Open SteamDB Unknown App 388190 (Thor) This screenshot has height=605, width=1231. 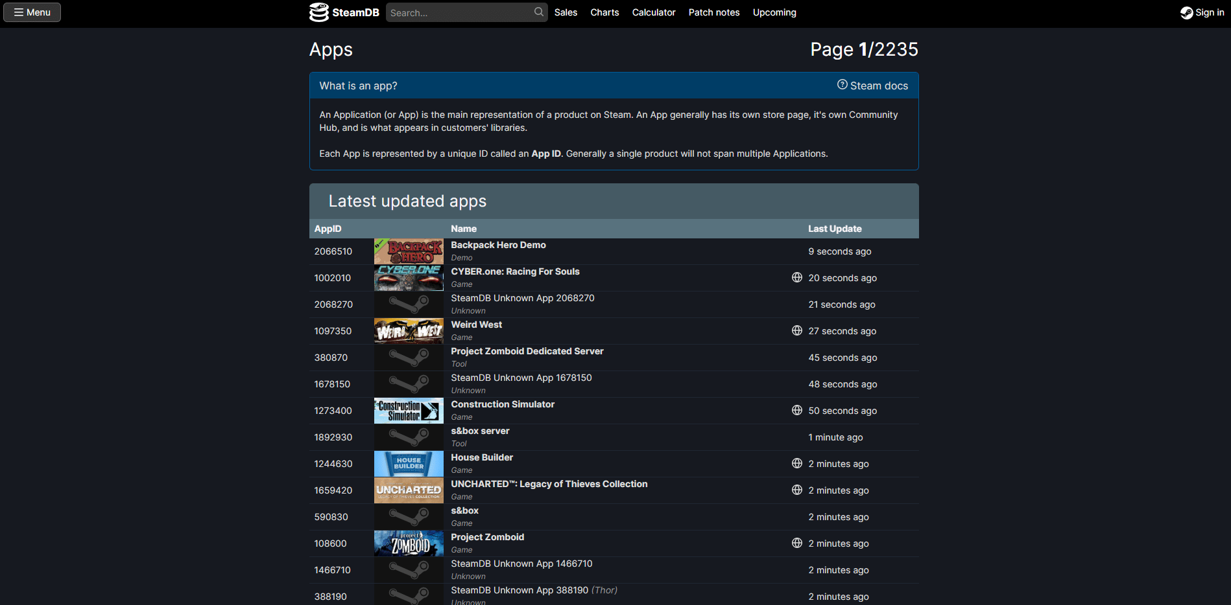(534, 590)
